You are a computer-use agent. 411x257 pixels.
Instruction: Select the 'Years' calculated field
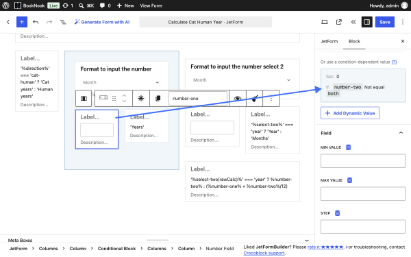pyautogui.click(x=147, y=126)
